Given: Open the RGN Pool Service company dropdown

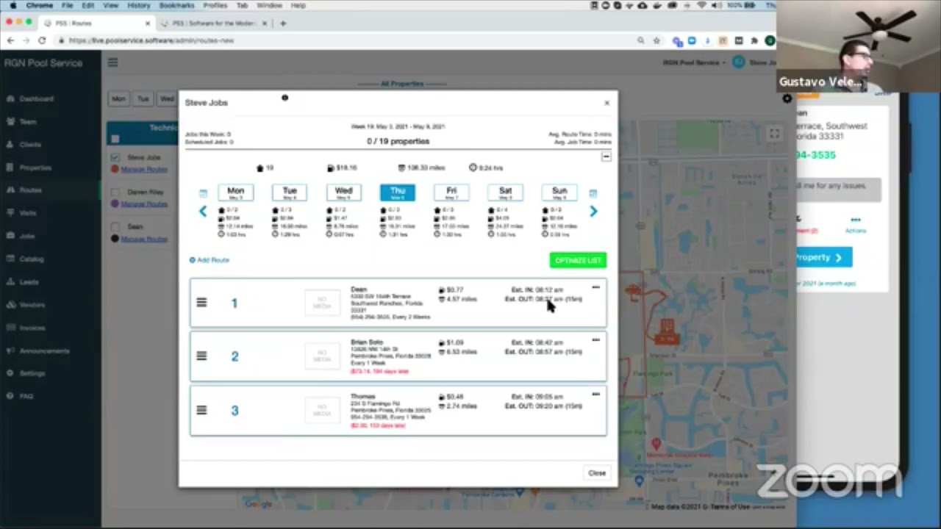Looking at the screenshot, I should [693, 62].
